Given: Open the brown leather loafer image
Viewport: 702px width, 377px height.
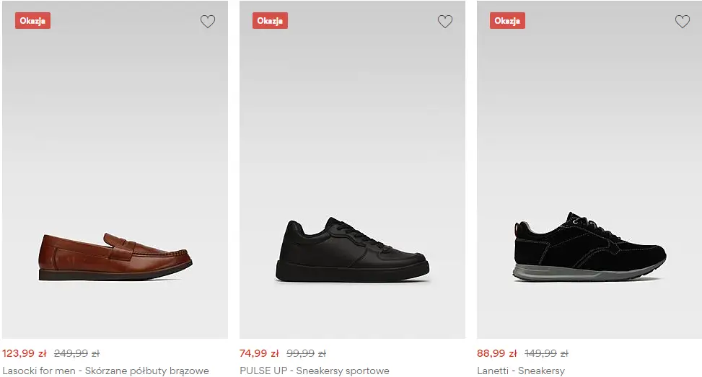Looking at the screenshot, I should tap(115, 256).
